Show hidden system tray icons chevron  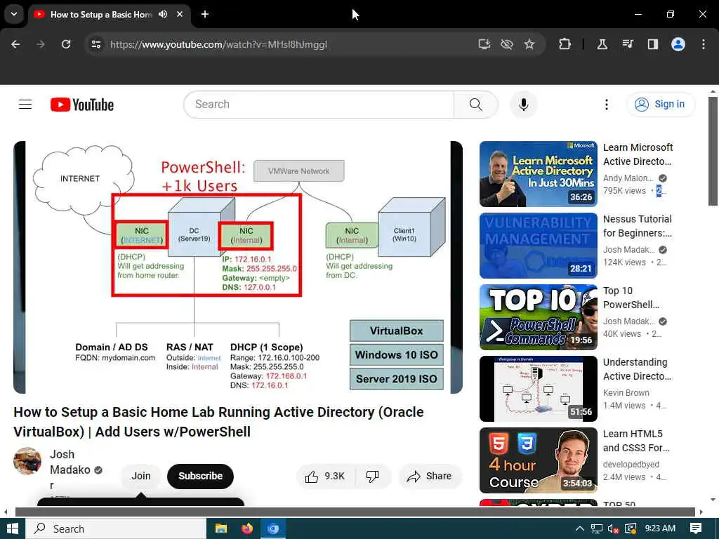pos(579,529)
